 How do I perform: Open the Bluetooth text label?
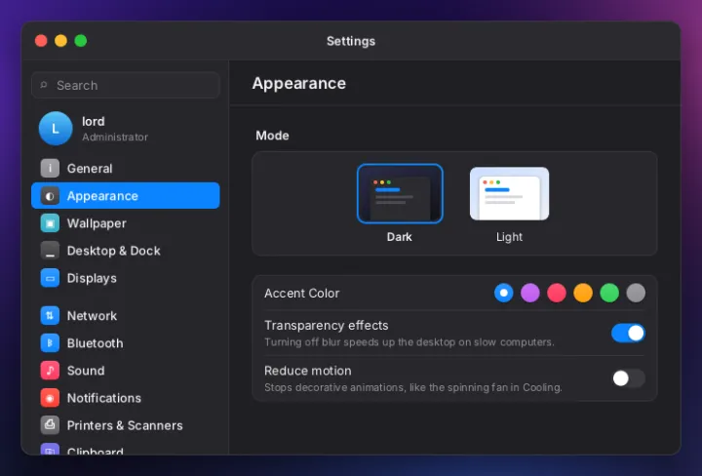pyautogui.click(x=95, y=343)
